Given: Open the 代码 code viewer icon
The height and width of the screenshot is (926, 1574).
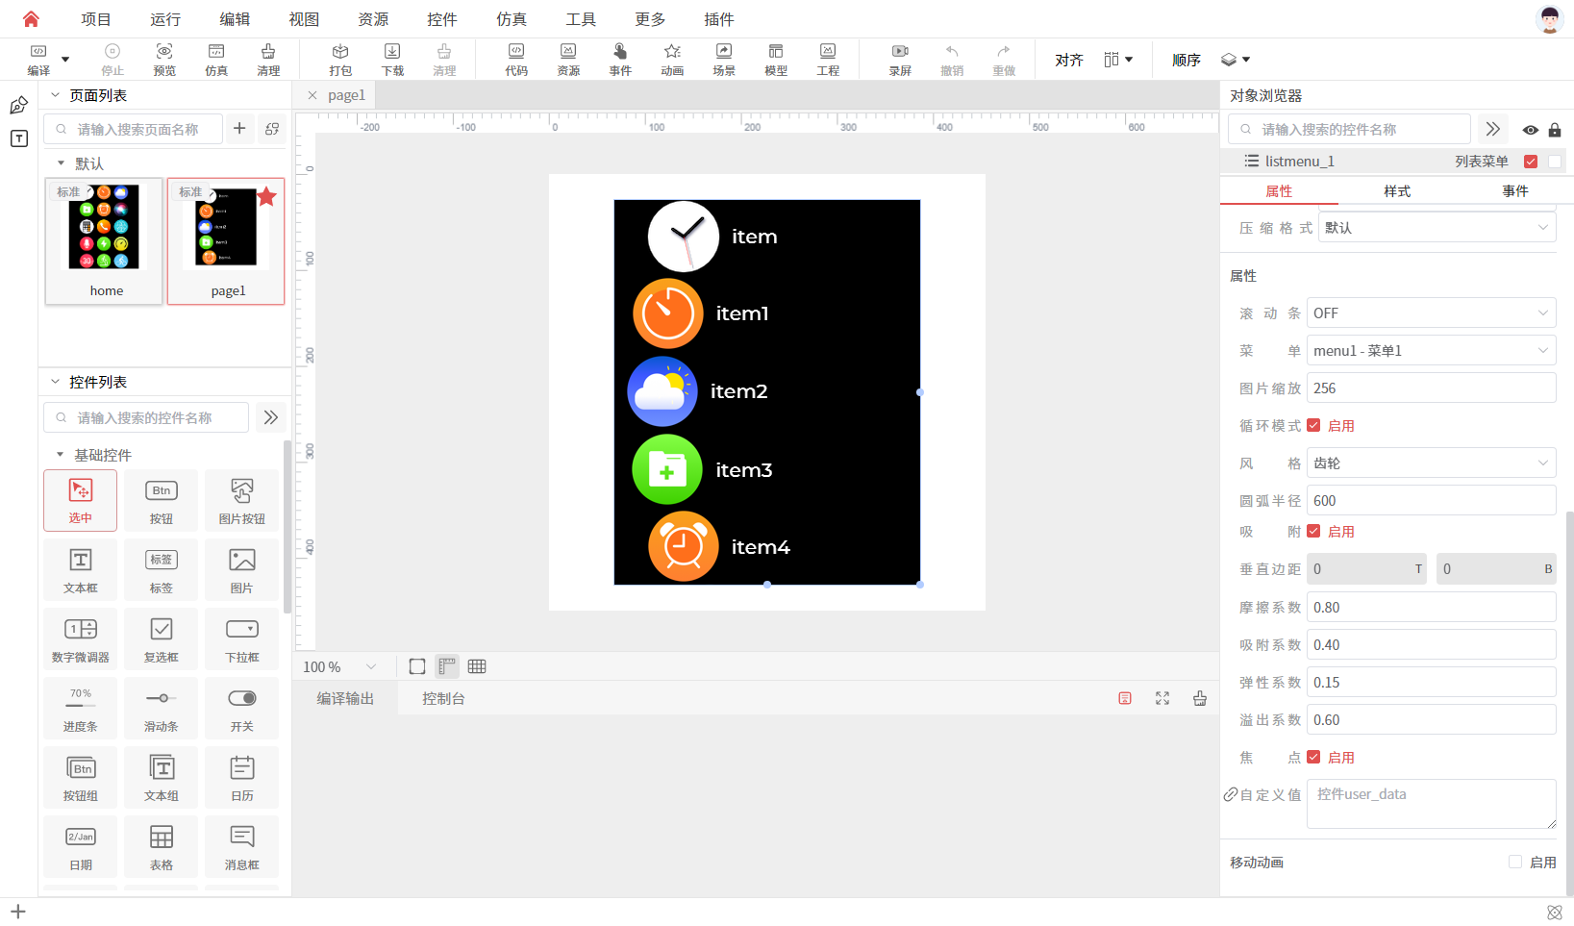Looking at the screenshot, I should tap(516, 59).
